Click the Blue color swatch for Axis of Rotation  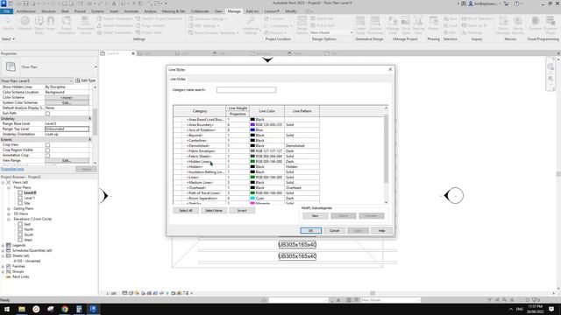(x=252, y=130)
